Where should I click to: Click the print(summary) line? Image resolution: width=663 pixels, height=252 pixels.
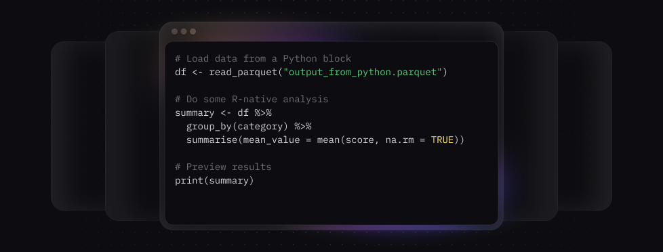point(214,181)
